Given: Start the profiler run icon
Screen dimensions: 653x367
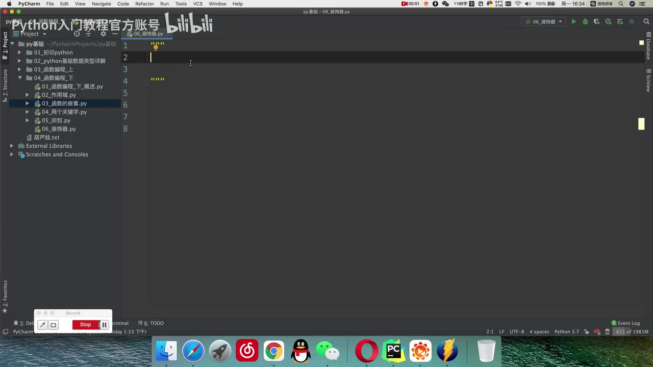Looking at the screenshot, I should coord(608,21).
